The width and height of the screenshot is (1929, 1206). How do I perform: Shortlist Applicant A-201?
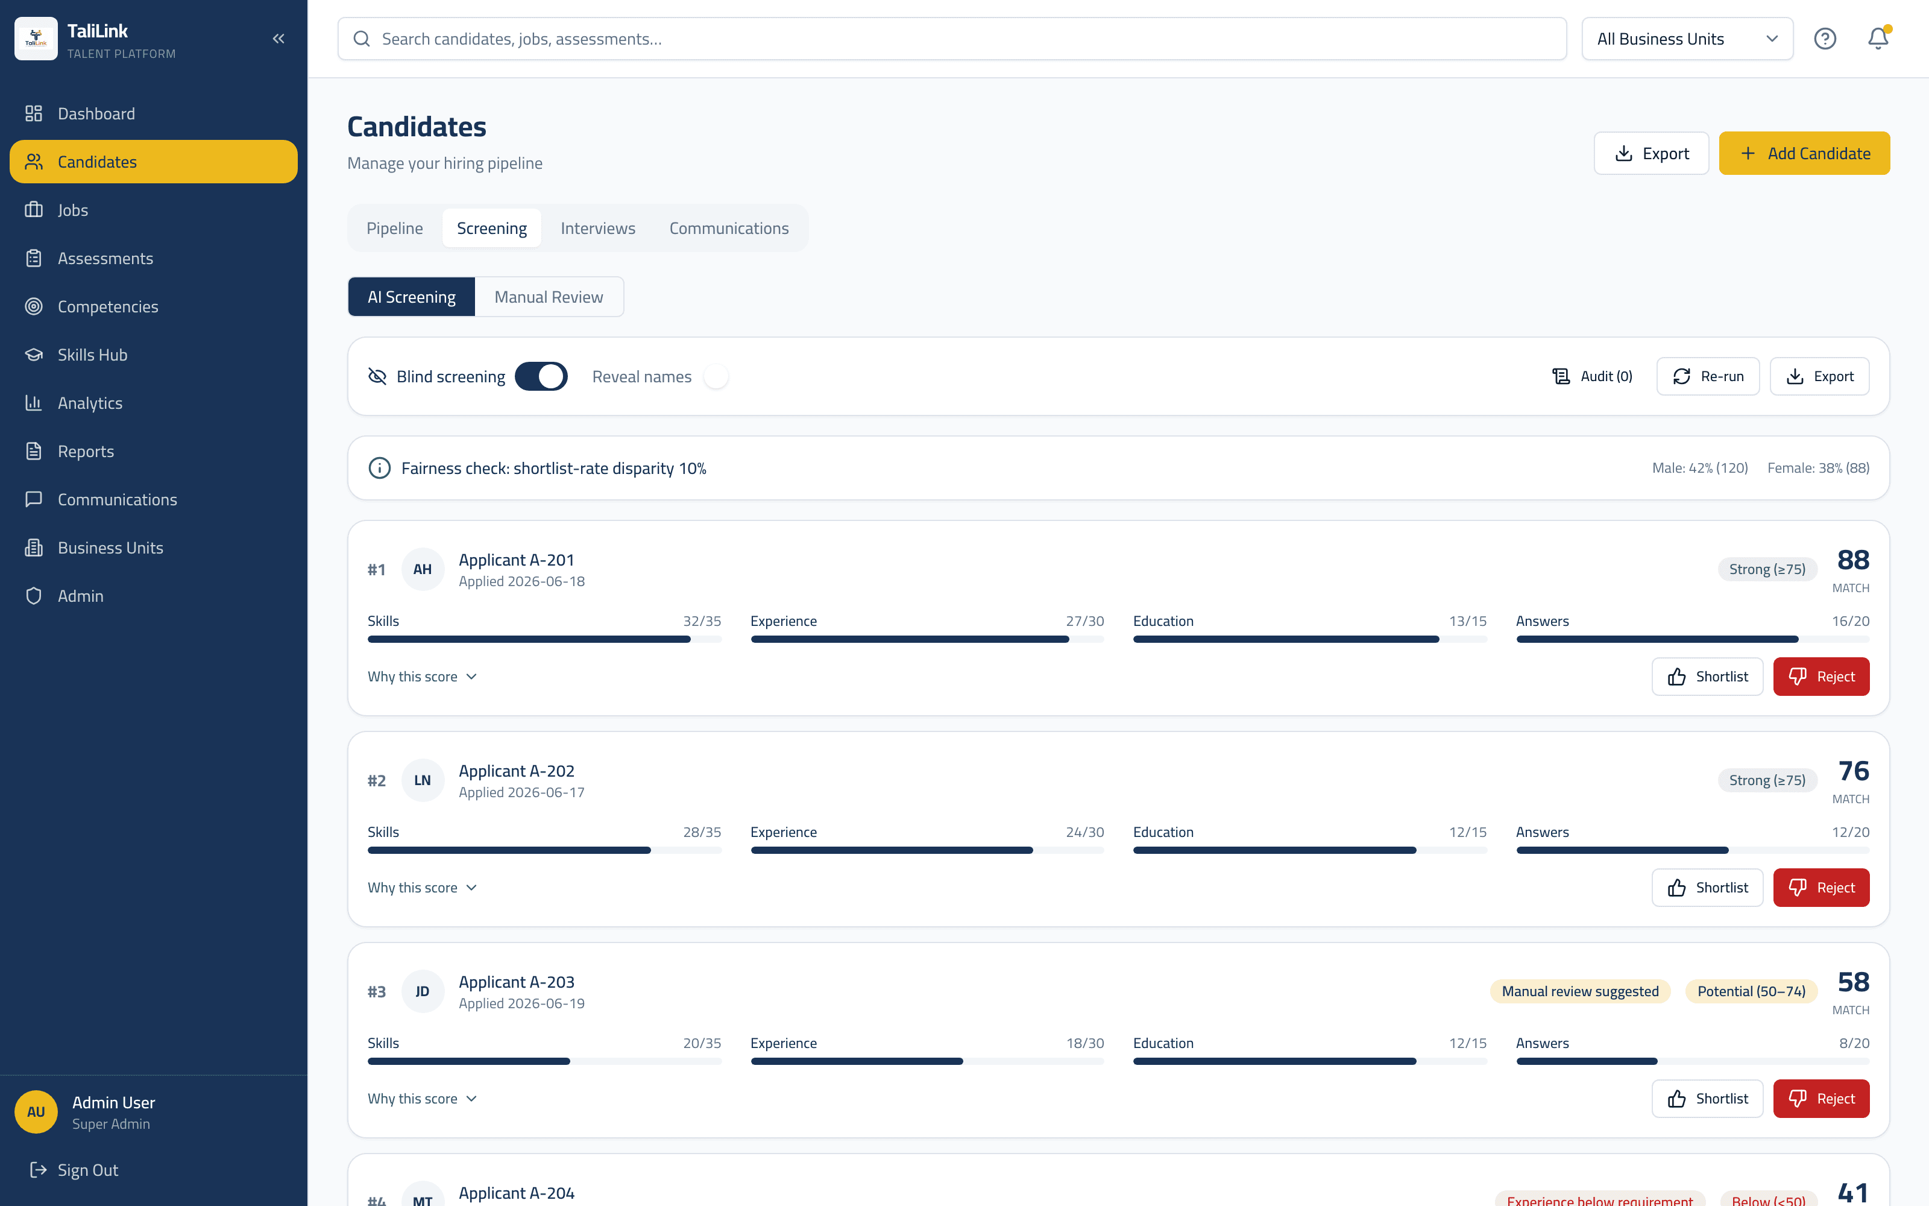click(x=1707, y=677)
